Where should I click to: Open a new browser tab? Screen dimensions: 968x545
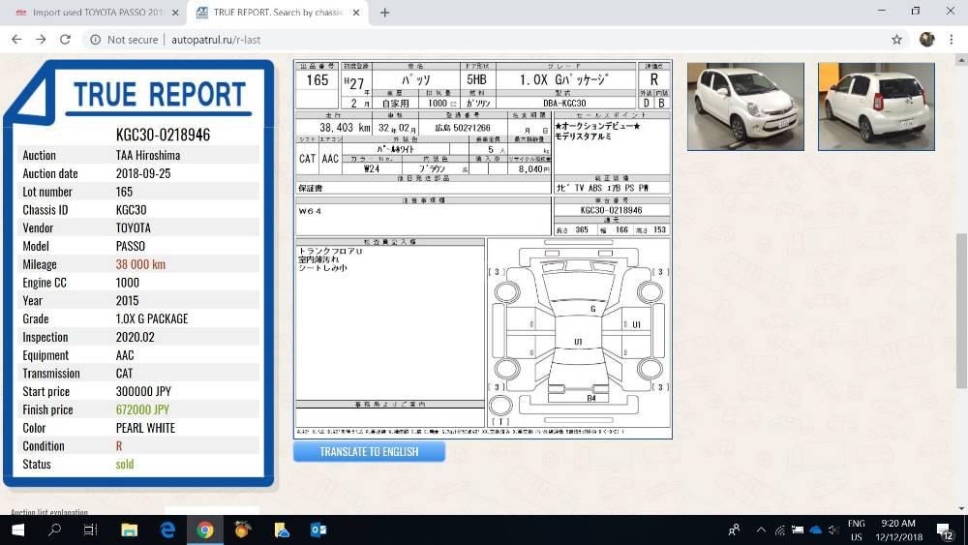click(x=384, y=13)
